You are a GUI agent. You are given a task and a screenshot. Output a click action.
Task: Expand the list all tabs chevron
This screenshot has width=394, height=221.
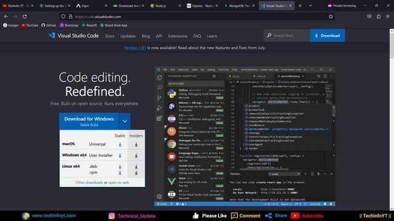pyautogui.click(x=310, y=6)
